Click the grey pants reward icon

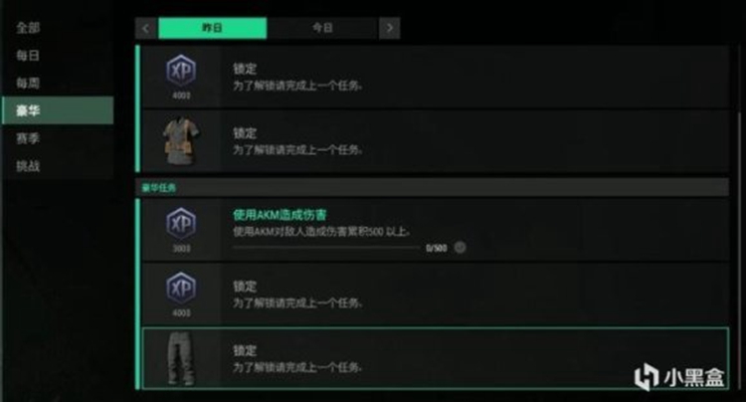(x=181, y=358)
